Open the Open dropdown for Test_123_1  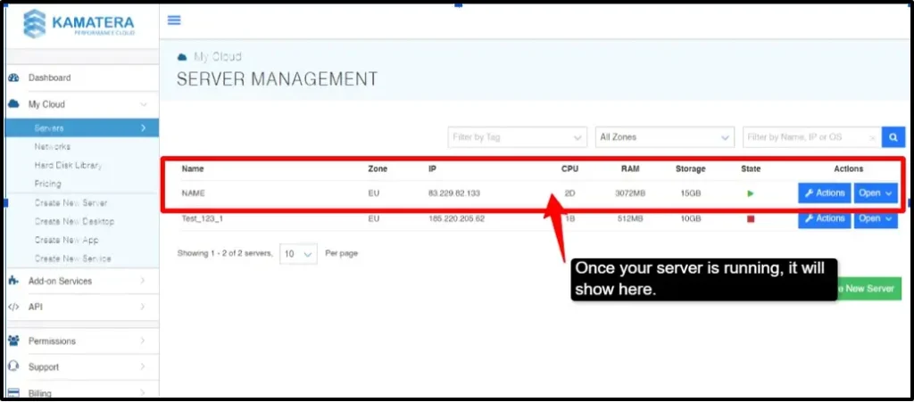(876, 218)
